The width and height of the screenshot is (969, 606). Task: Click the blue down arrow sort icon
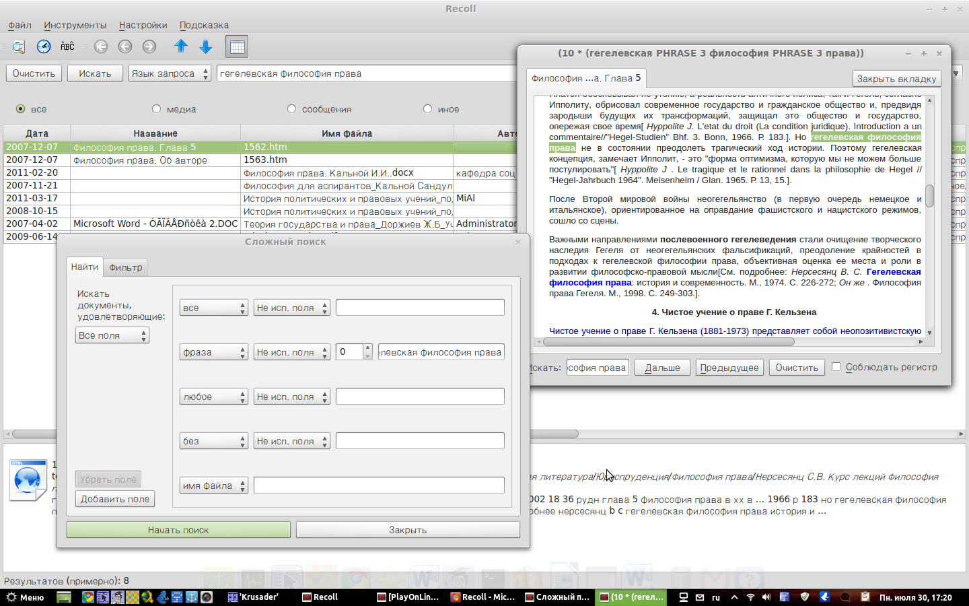206,46
